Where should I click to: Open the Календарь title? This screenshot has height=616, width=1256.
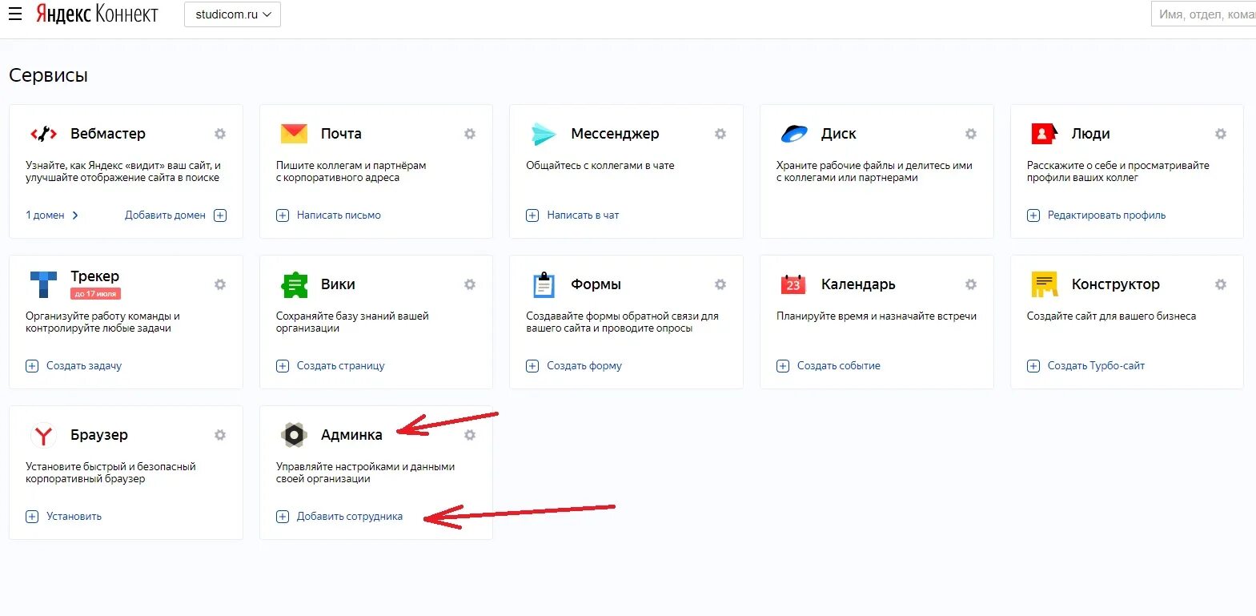858,284
